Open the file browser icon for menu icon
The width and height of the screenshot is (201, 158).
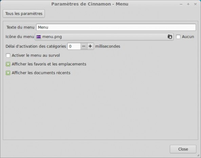coord(170,37)
